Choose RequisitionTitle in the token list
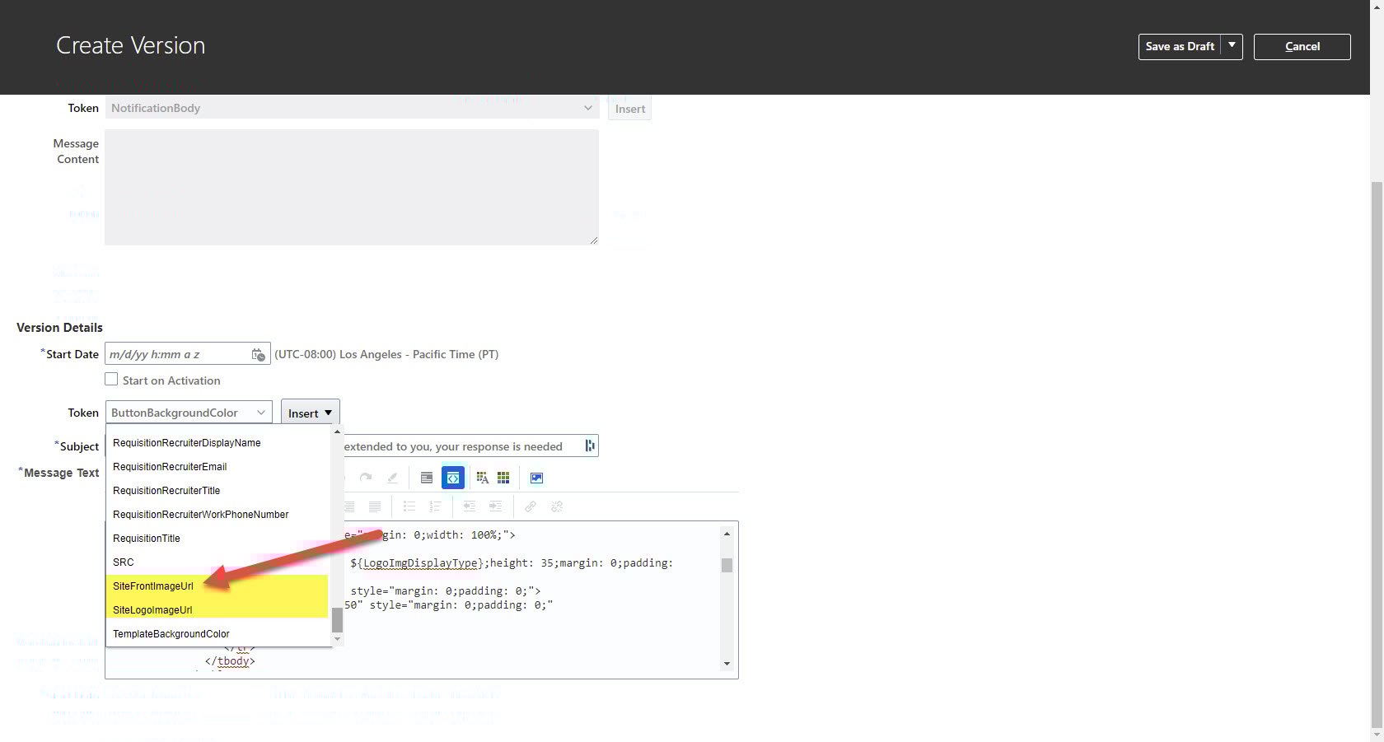 (x=146, y=538)
